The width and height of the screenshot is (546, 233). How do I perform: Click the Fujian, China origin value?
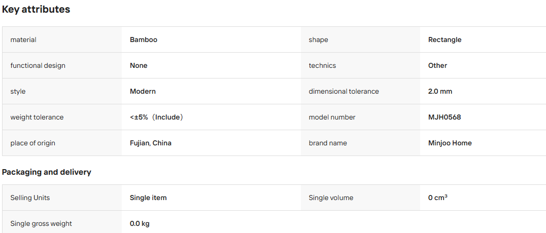tap(151, 143)
